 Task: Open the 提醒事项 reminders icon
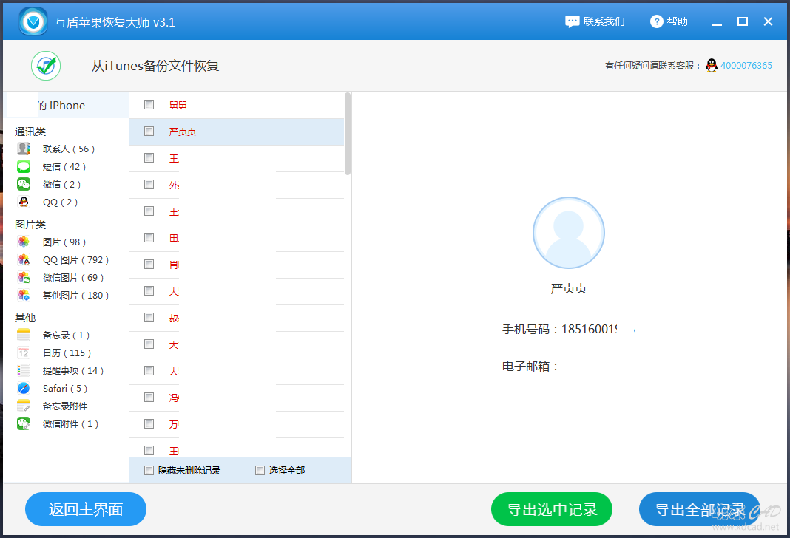[x=24, y=370]
